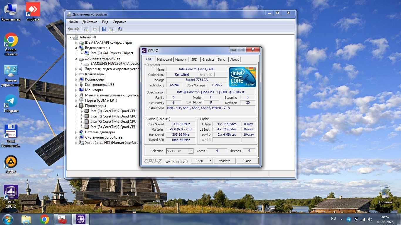Expand the Сетевые адаптеры node
401x225 pixels.
click(x=76, y=132)
